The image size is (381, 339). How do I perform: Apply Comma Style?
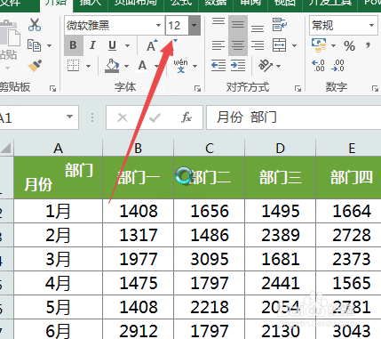coord(368,45)
